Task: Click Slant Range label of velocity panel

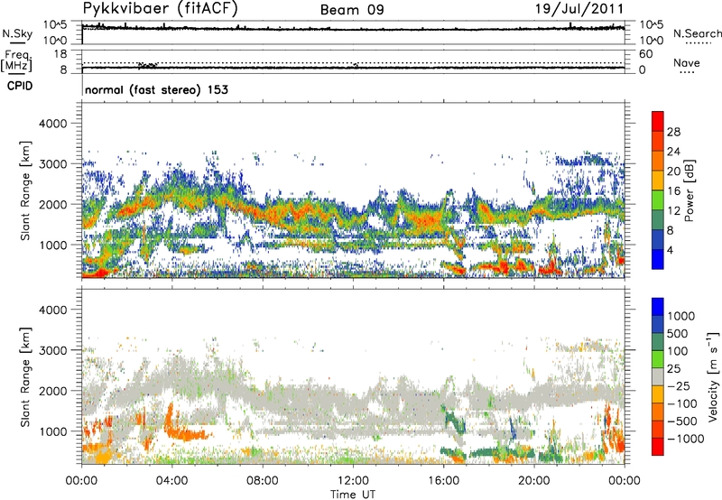Action: (25, 376)
